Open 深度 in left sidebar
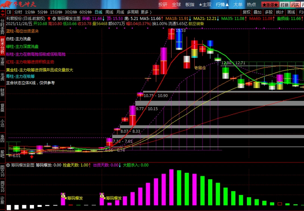Image resolution: width=304 pixels, height=211 pixels. point(2,62)
